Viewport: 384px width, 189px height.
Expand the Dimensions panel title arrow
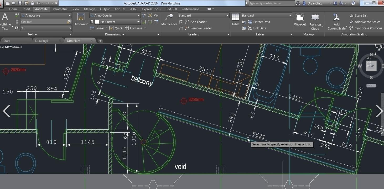(x=123, y=34)
